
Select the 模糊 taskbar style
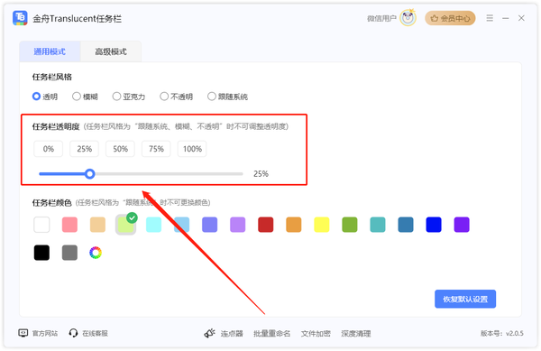tap(85, 97)
